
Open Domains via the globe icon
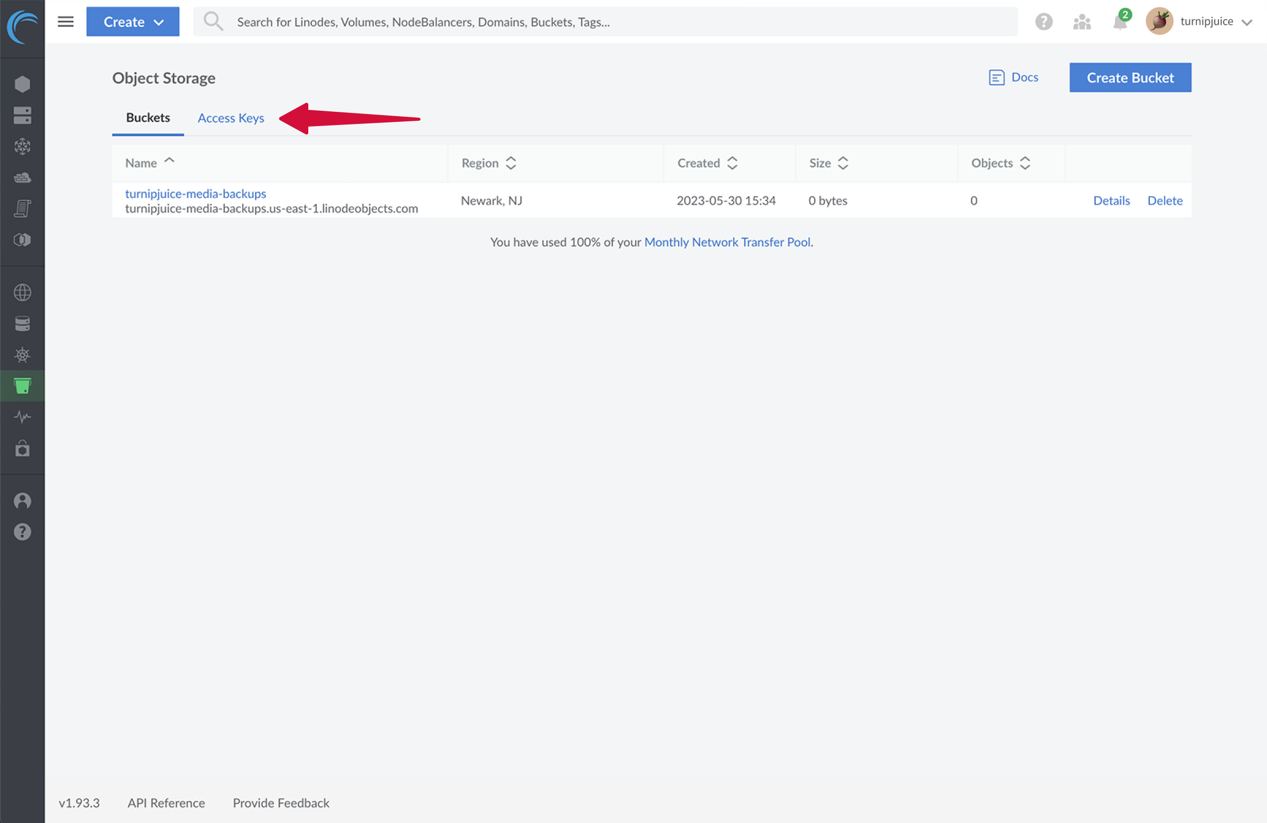coord(22,292)
